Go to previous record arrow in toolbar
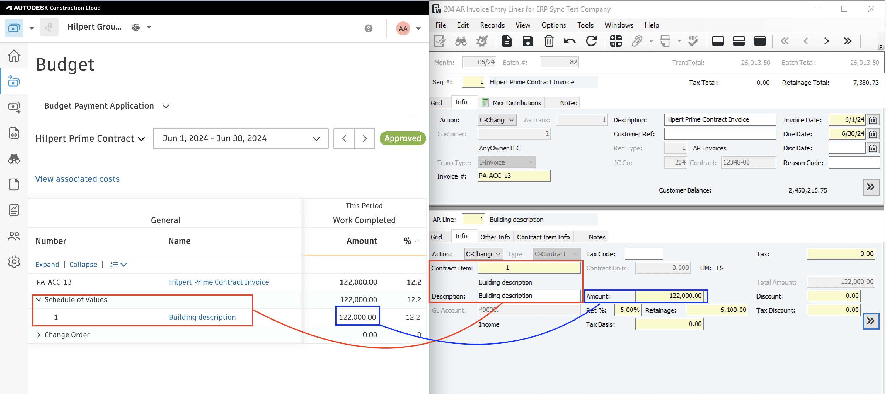Screen dimensions: 886x394 click(x=806, y=41)
